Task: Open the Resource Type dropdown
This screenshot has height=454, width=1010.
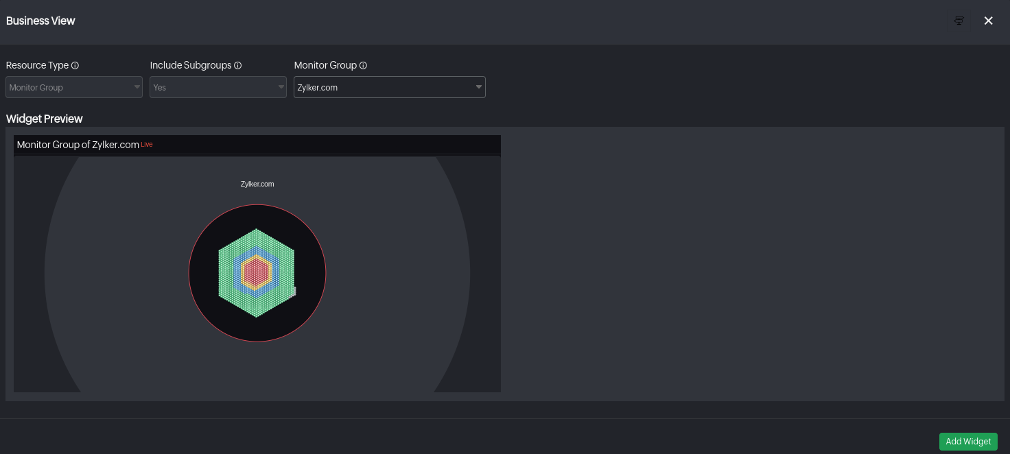Action: pos(74,87)
